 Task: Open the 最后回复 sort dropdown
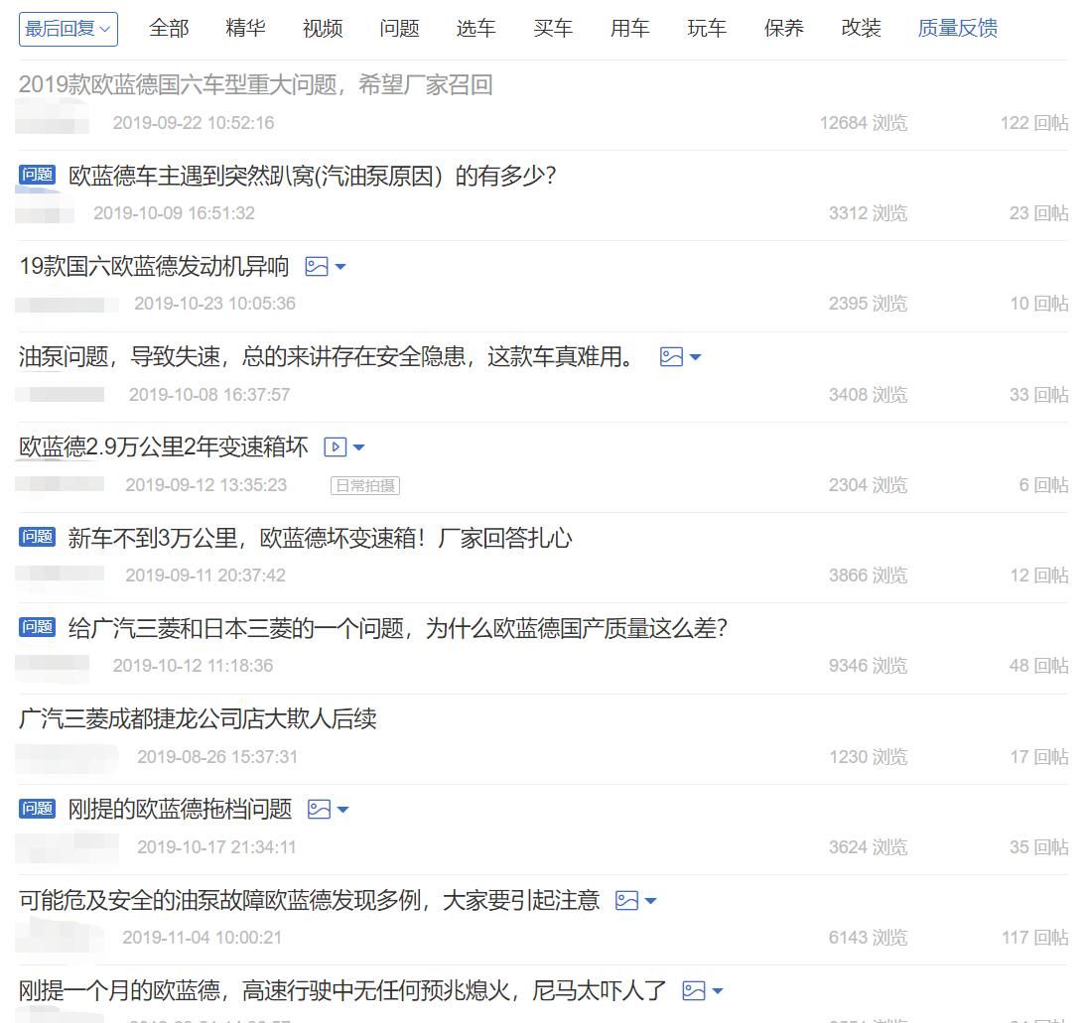click(68, 29)
